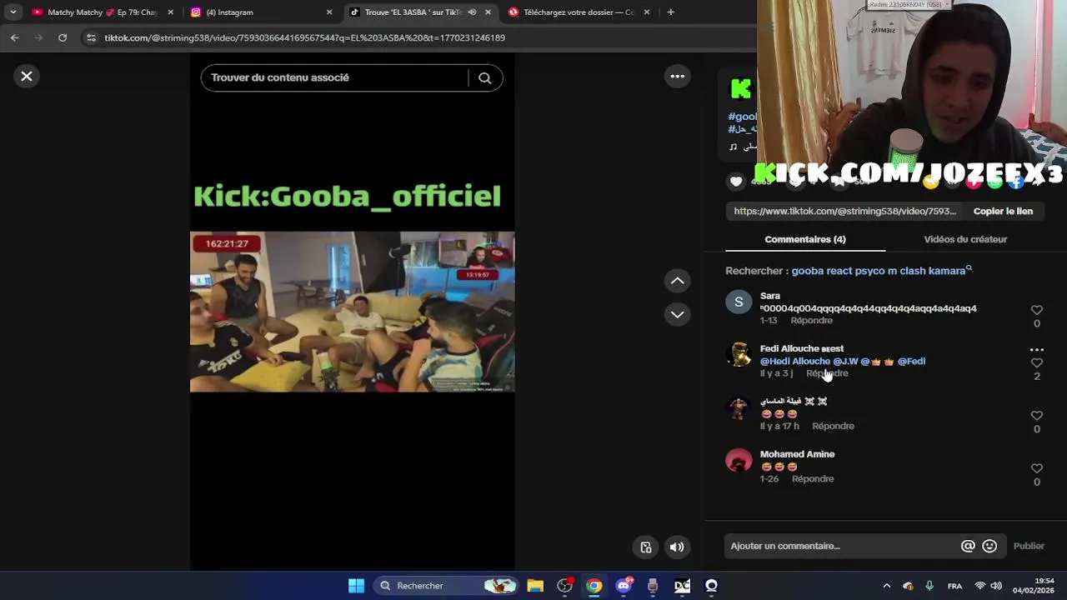Open File Explorer from taskbar
This screenshot has height=600, width=1067.
click(535, 586)
